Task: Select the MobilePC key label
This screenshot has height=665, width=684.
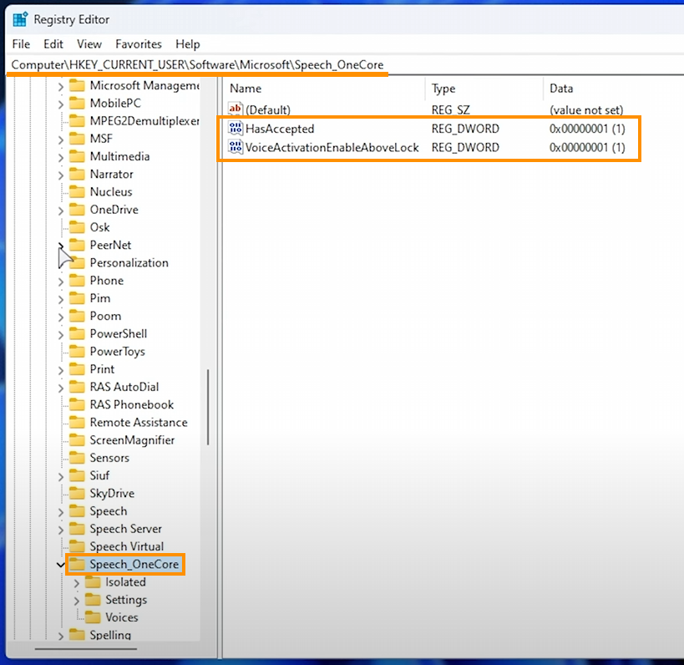Action: [115, 103]
